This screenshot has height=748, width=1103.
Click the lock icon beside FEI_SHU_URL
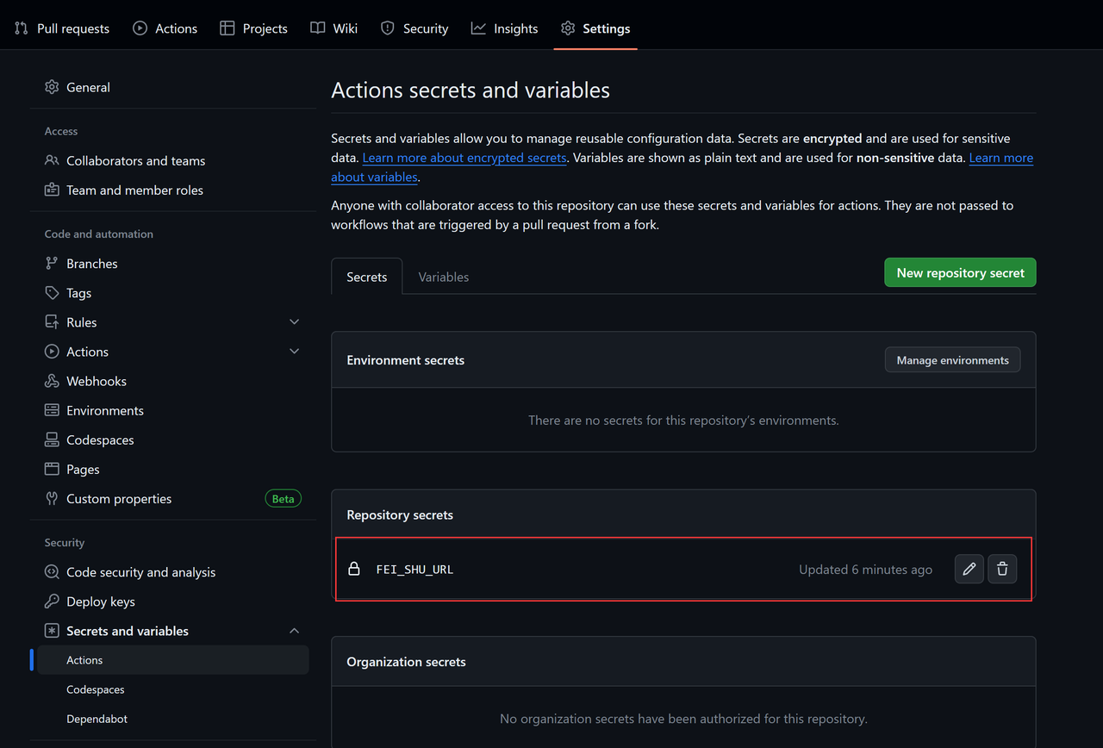pyautogui.click(x=353, y=569)
